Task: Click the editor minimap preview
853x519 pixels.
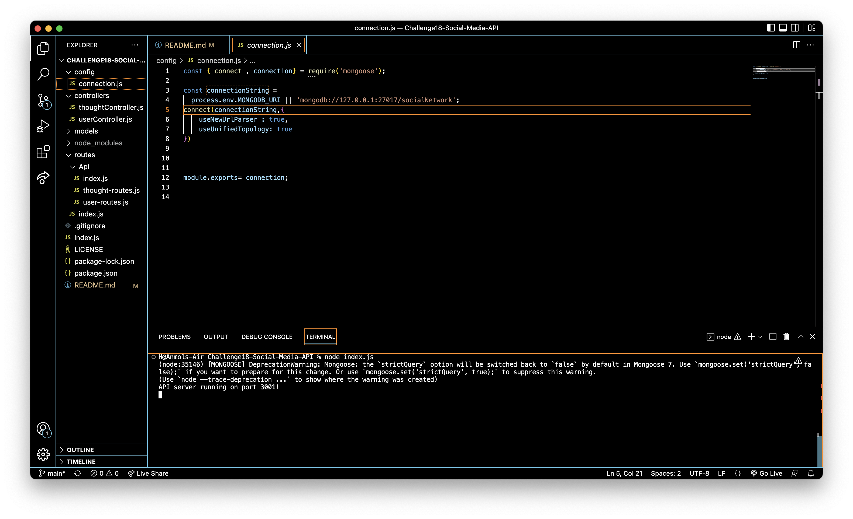Action: [783, 73]
